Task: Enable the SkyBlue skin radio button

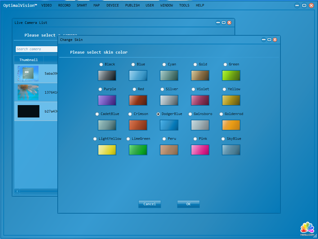Action: pyautogui.click(x=223, y=139)
